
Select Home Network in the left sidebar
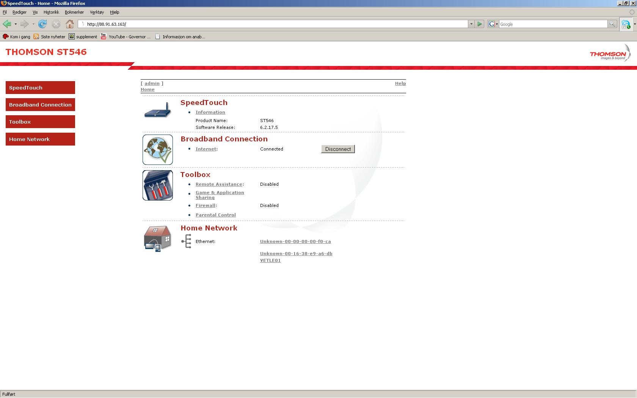click(40, 139)
